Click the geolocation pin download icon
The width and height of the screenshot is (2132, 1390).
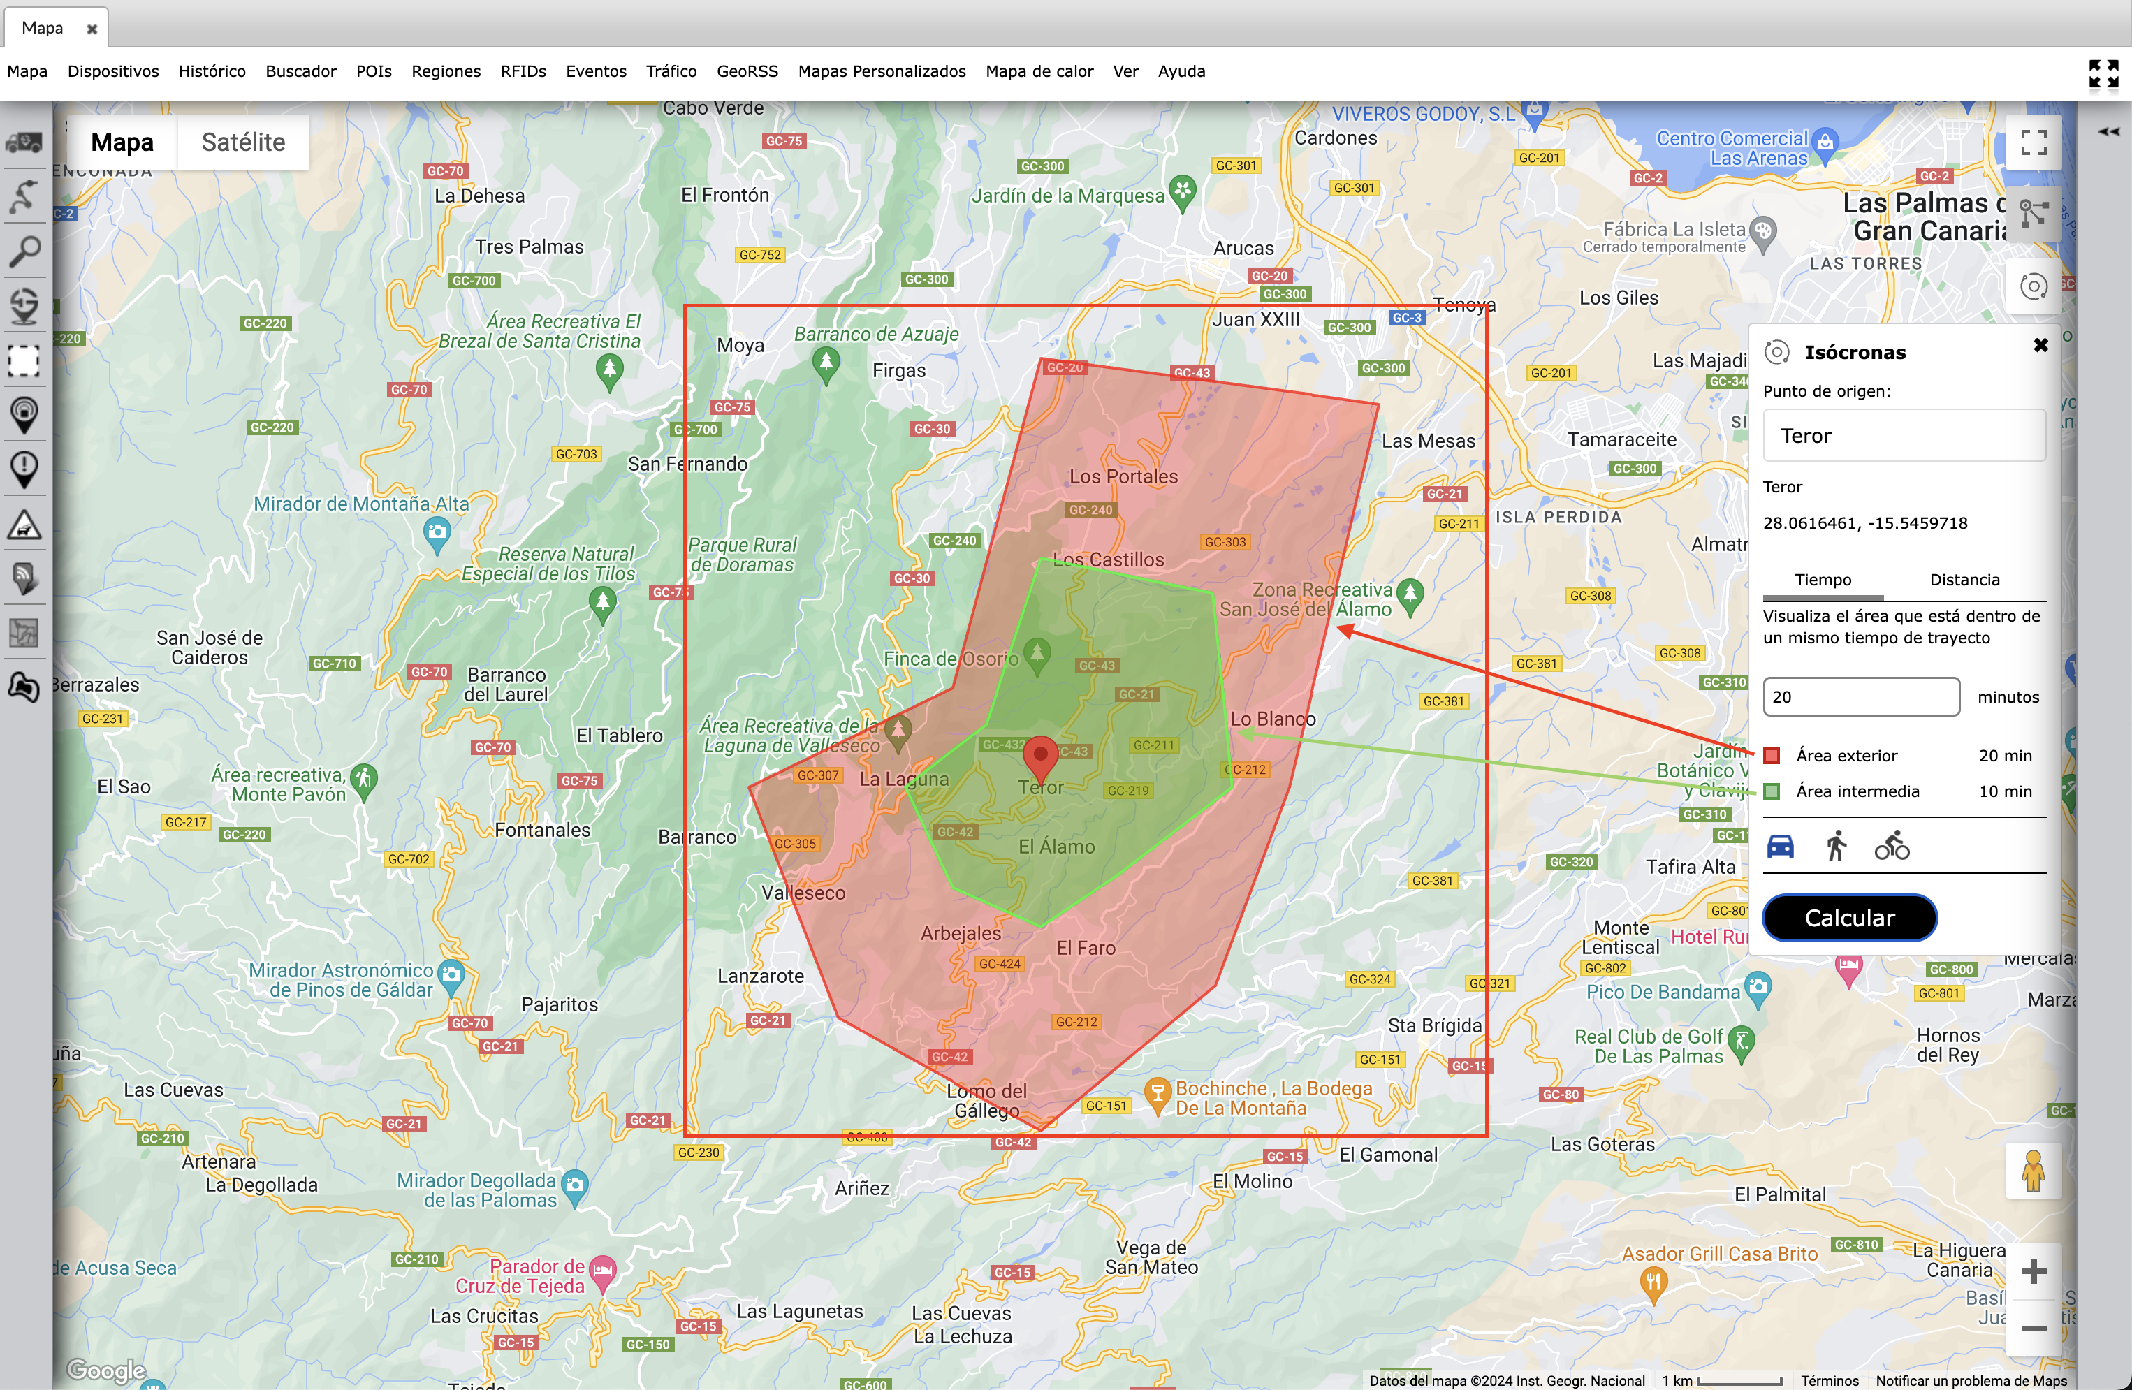(24, 307)
